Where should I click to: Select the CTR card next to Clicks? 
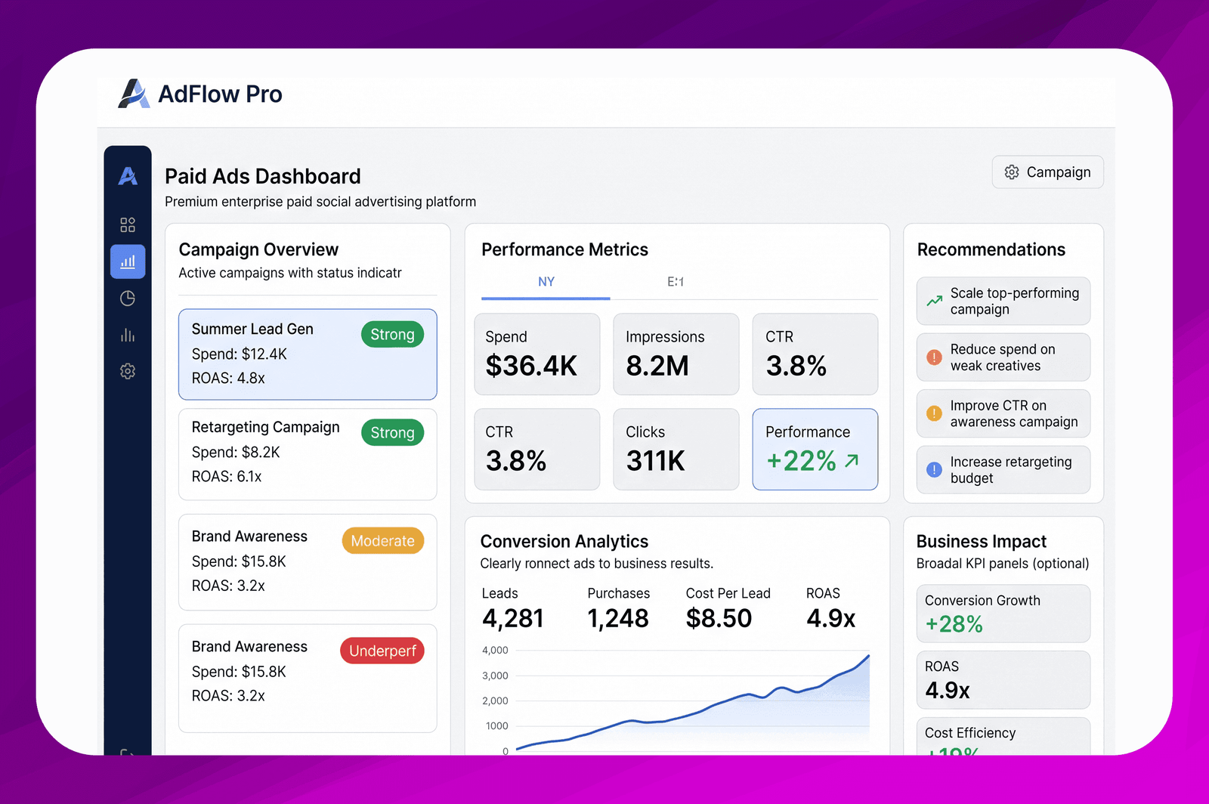pyautogui.click(x=537, y=450)
